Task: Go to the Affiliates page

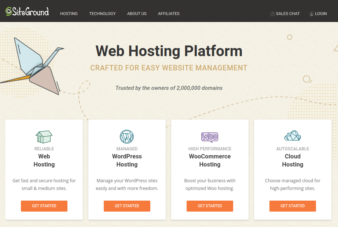Action: tap(169, 14)
